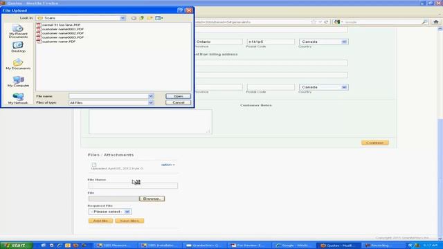Open the billing Country dropdown showing Canada

pyautogui.click(x=324, y=41)
